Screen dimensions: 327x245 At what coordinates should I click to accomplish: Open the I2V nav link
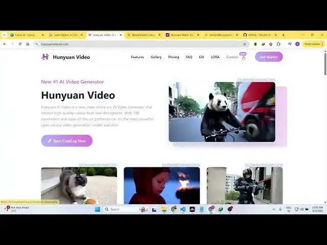pos(201,57)
